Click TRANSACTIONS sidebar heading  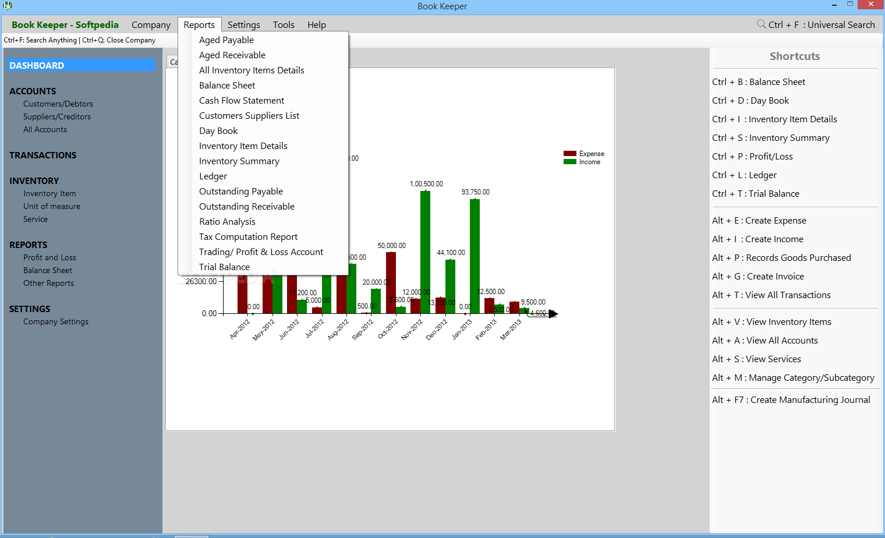pyautogui.click(x=43, y=155)
